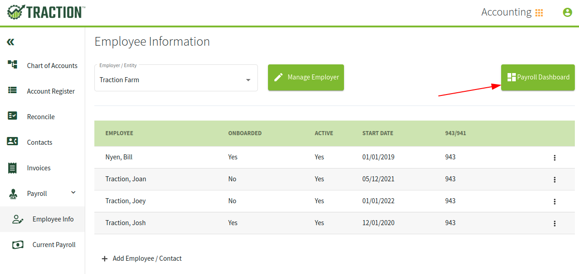
Task: Select employee name Traction, Josh
Action: point(126,223)
